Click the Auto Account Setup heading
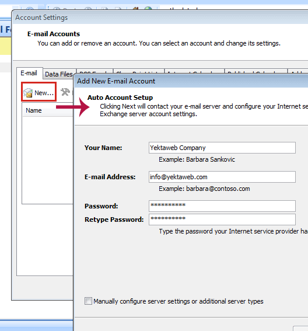This screenshot has width=308, height=331. coord(120,97)
